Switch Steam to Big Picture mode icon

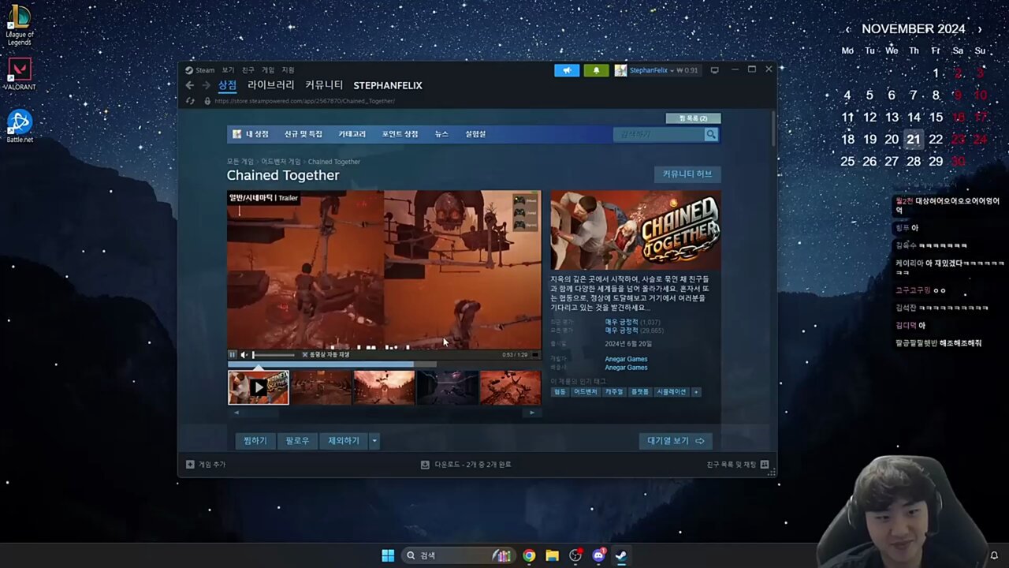click(714, 70)
